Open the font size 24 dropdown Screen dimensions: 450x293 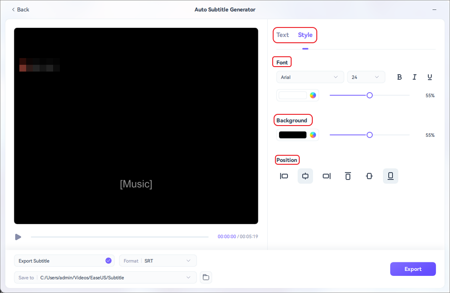coord(365,77)
